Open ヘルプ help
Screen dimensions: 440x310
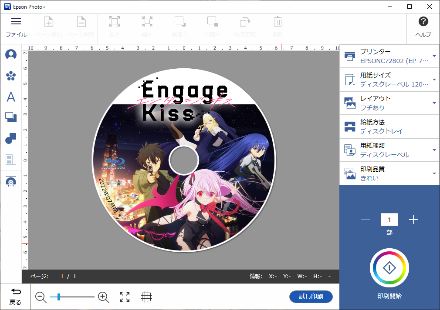point(423,28)
